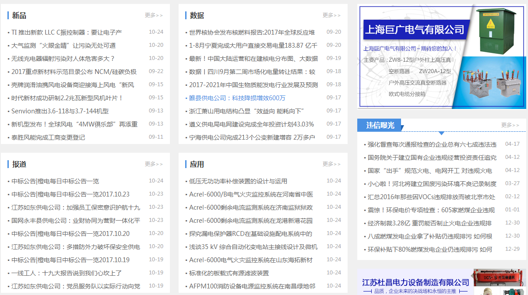Open 更多 link in 新品 section

(x=154, y=15)
